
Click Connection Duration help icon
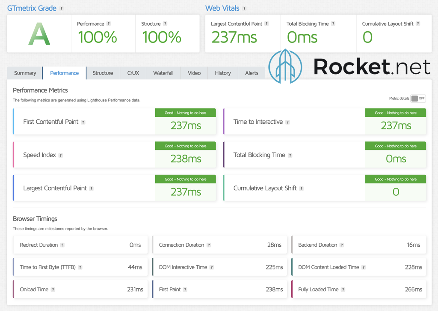point(209,245)
